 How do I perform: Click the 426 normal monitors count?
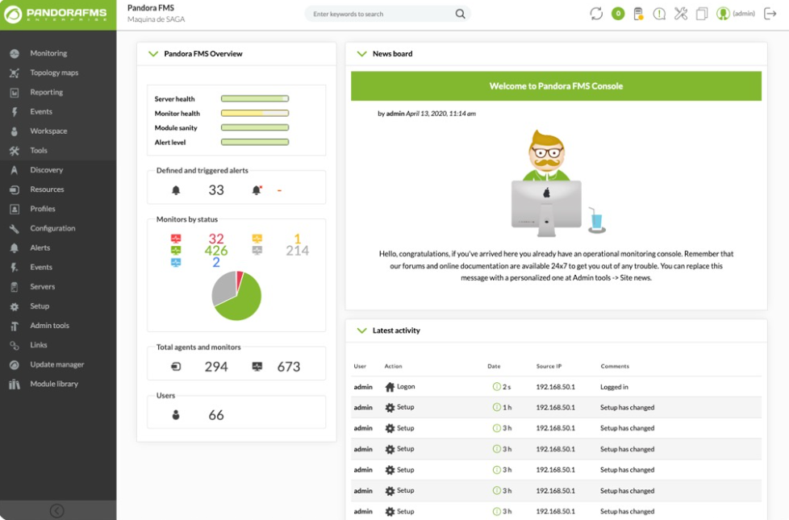(x=216, y=251)
